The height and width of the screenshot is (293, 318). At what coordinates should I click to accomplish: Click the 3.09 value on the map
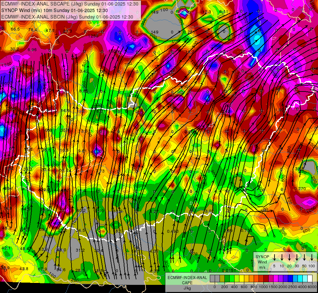[209, 211]
